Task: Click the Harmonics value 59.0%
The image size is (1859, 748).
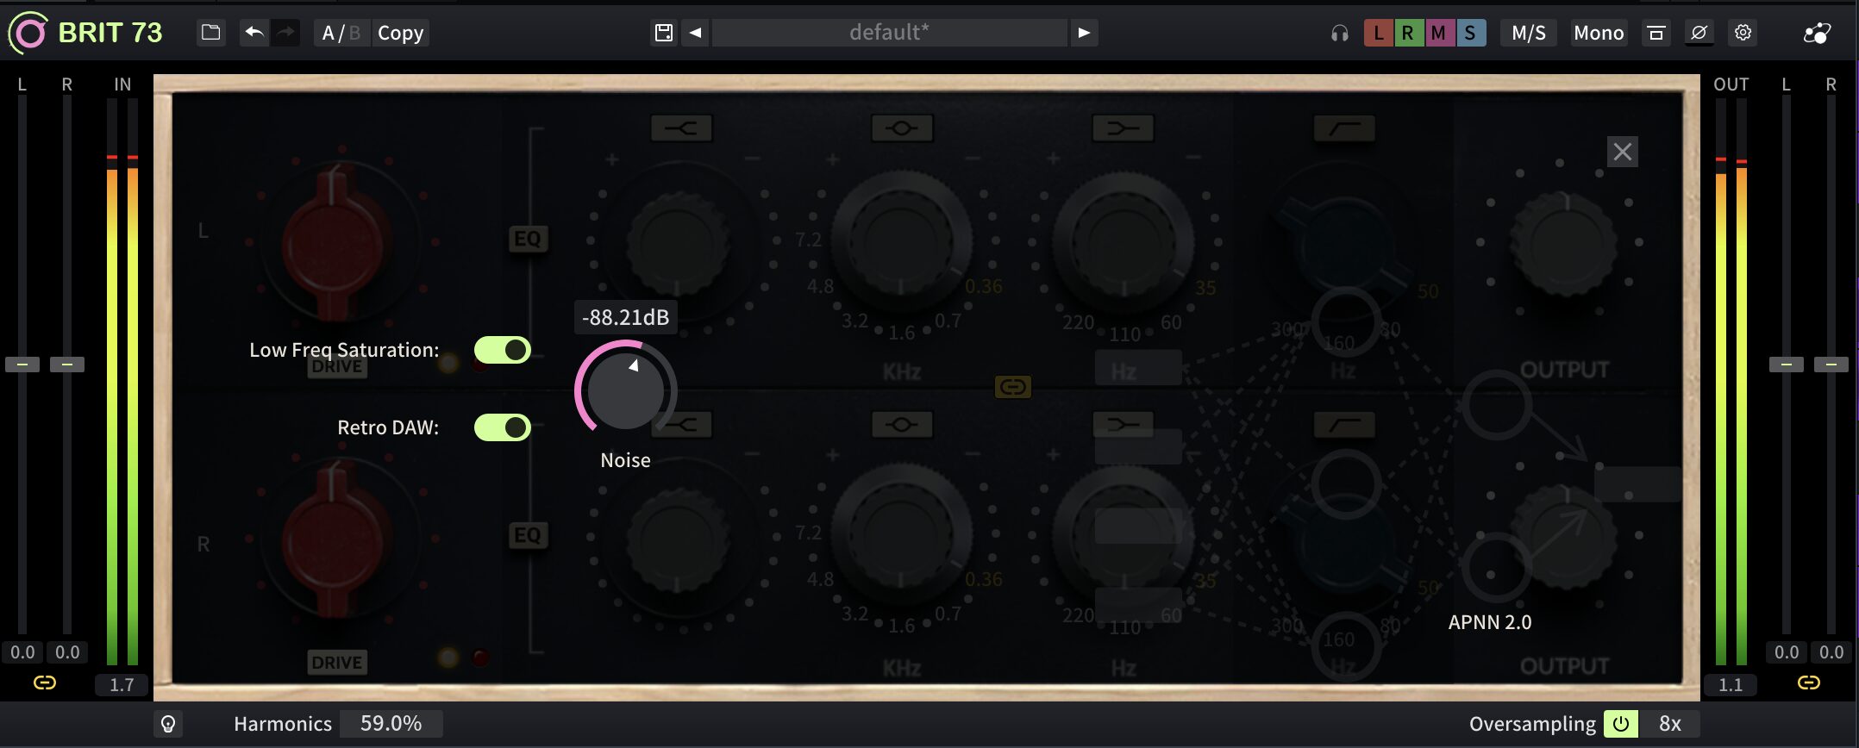Action: (391, 724)
